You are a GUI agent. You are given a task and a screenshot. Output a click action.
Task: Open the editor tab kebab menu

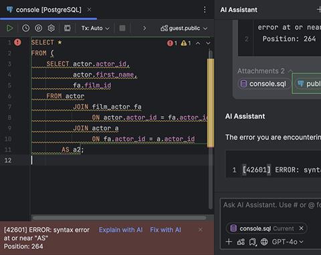[x=205, y=9]
